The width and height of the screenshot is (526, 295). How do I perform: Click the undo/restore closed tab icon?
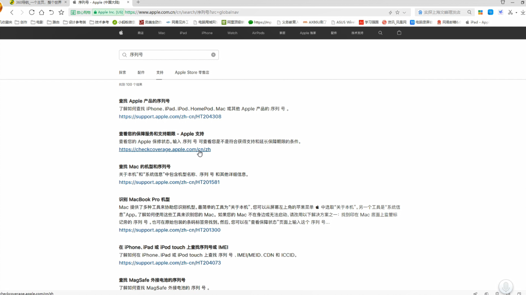click(x=51, y=12)
